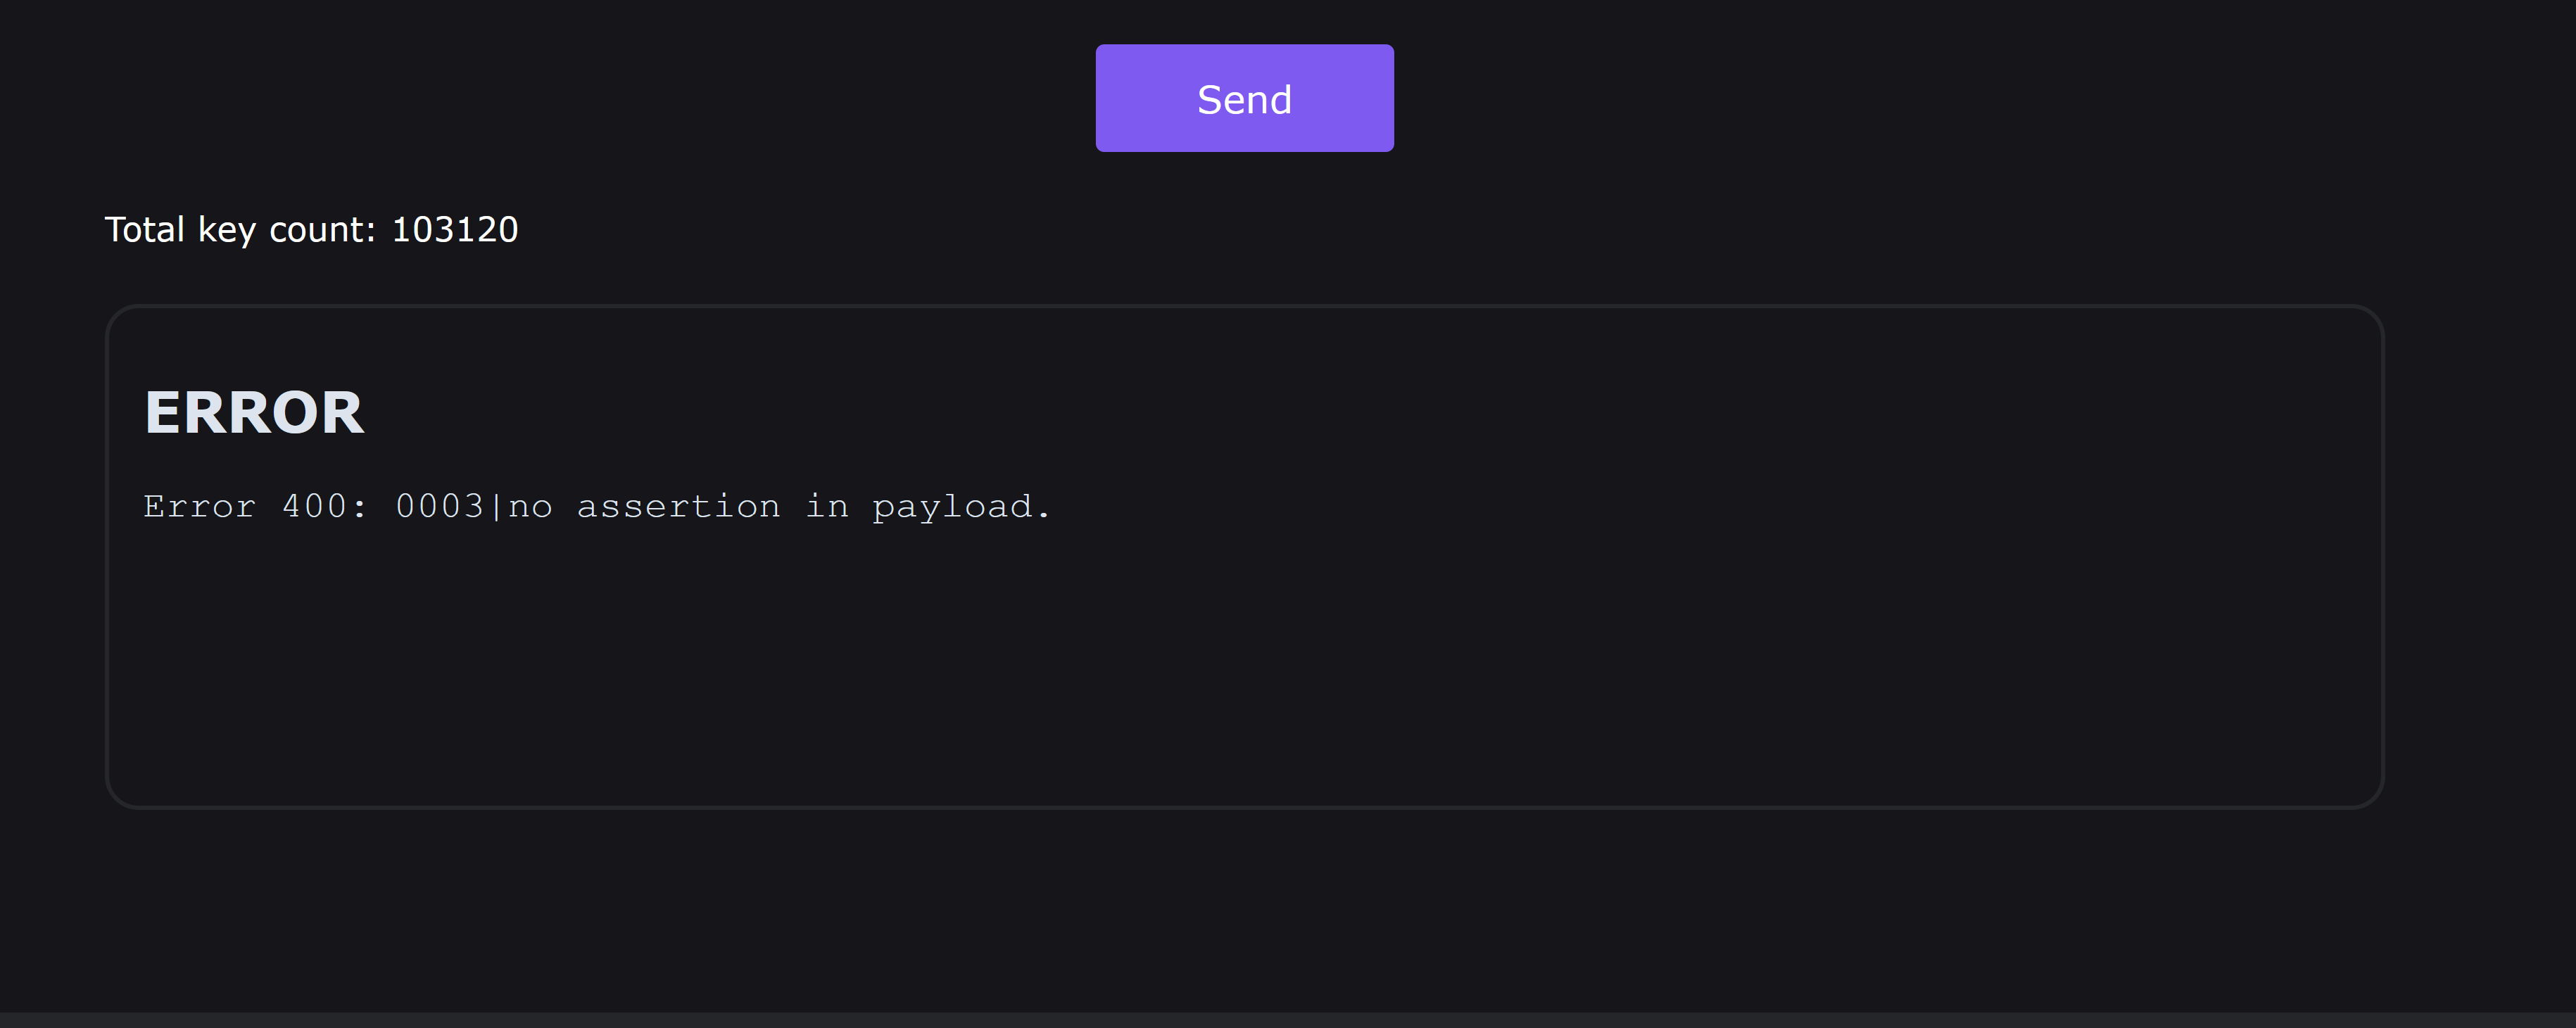Screen dimensions: 2576x1028
Task: Click the word 'Total' in the count line
Action: [145, 230]
